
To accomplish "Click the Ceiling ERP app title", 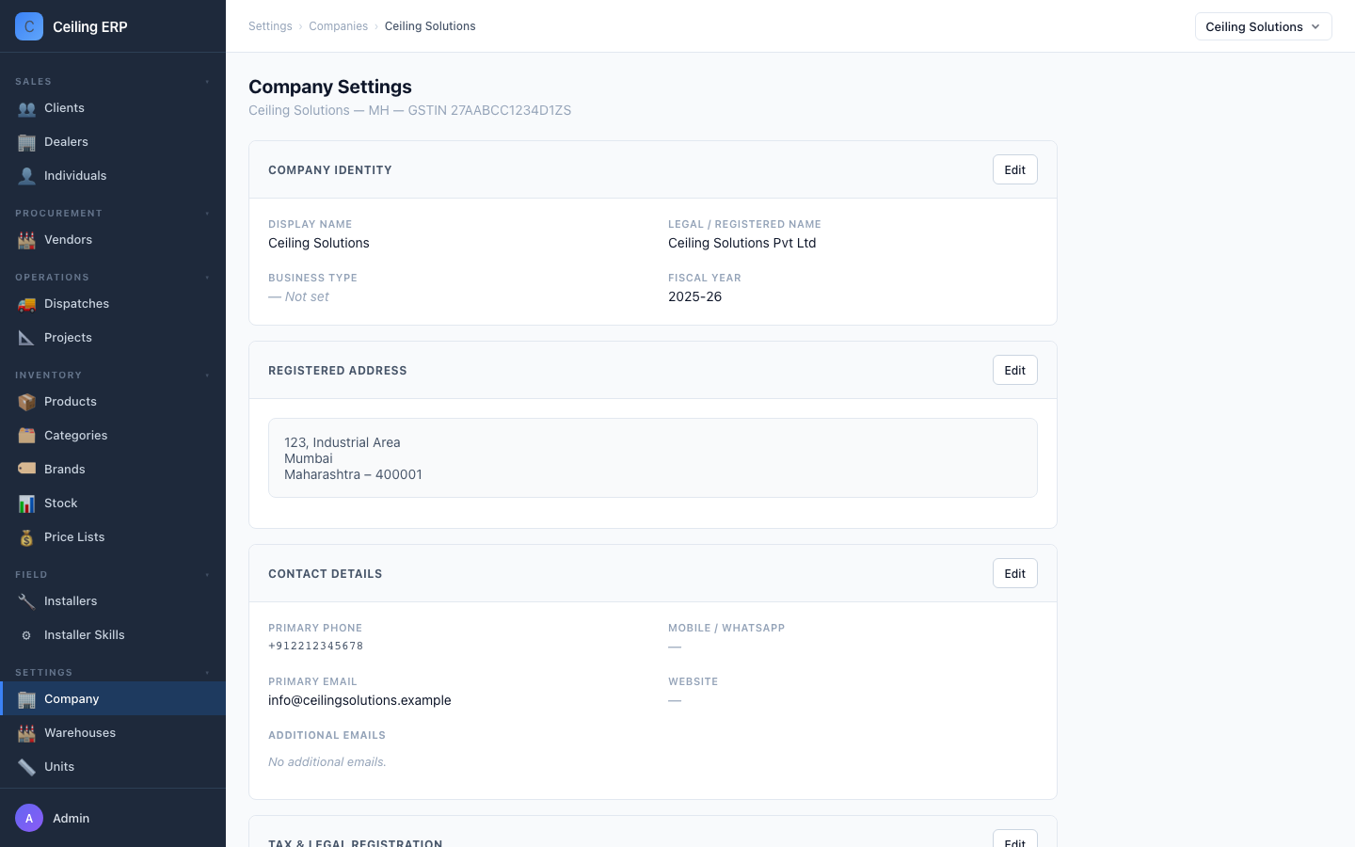I will pos(90,27).
